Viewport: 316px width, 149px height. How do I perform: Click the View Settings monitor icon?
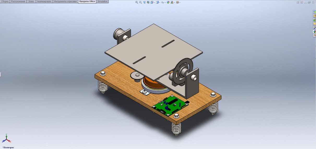click(177, 2)
